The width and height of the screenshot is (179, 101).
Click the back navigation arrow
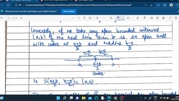coord(2,5)
